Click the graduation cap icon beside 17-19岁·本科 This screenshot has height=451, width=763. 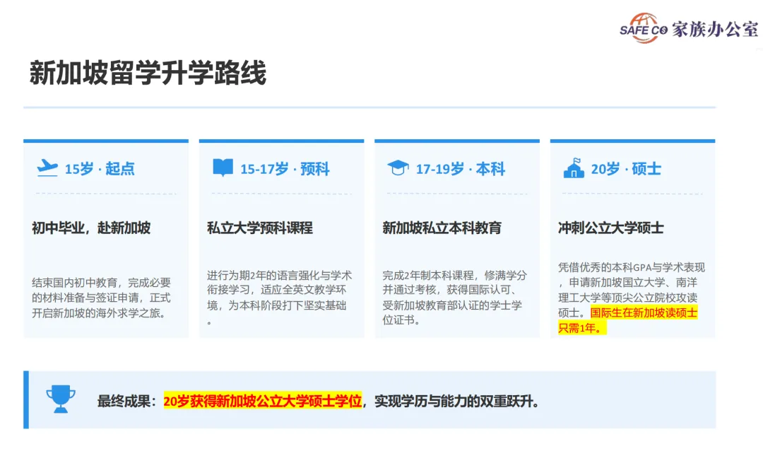pos(398,168)
